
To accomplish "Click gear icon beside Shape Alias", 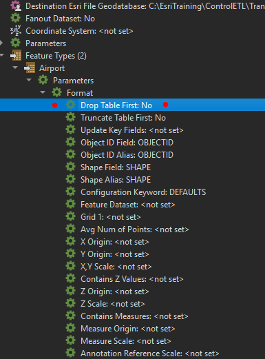I will coord(71,180).
